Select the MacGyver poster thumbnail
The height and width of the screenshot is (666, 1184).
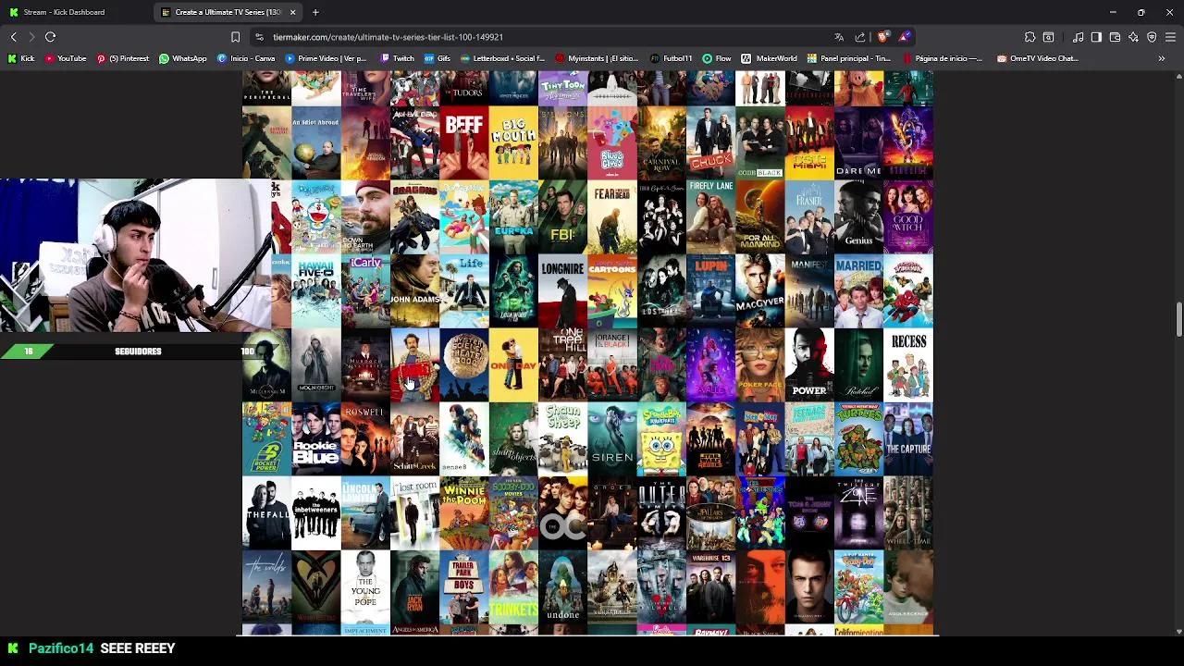tap(760, 291)
